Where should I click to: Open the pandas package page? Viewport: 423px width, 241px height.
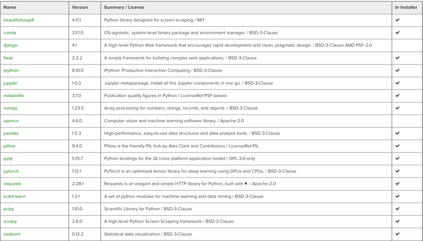pos(11,133)
